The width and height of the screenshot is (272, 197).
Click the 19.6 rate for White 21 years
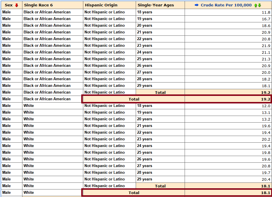click(x=266, y=126)
